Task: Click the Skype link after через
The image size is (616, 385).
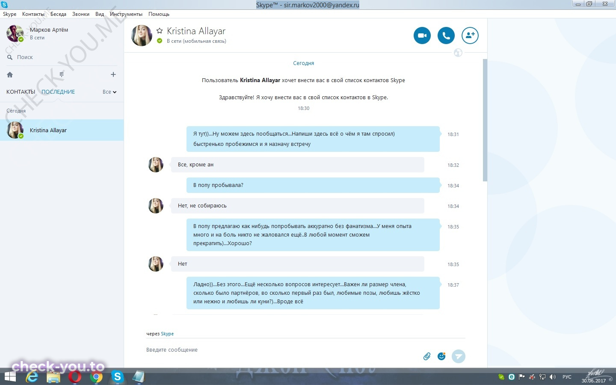Action: [167, 334]
